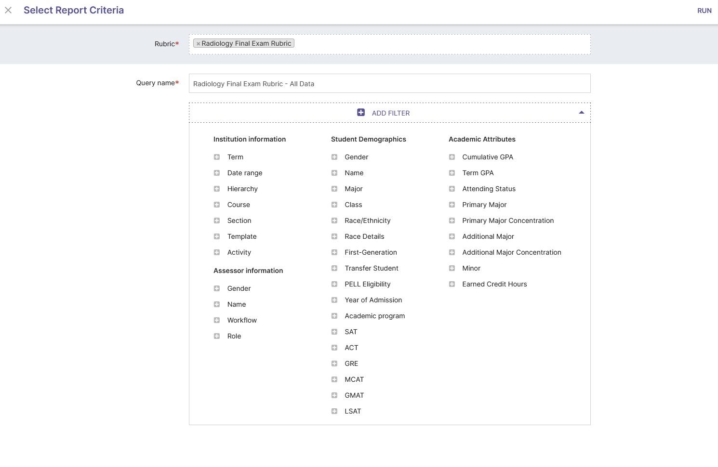718x467 pixels.
Task: Click the Rubric selection field
Action: coord(389,44)
